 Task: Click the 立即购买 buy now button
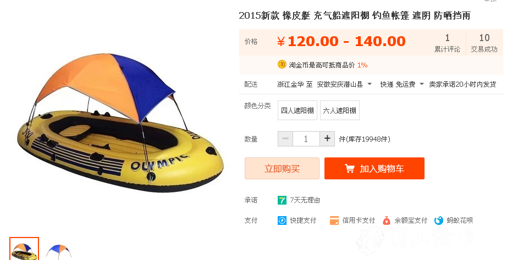pos(282,168)
